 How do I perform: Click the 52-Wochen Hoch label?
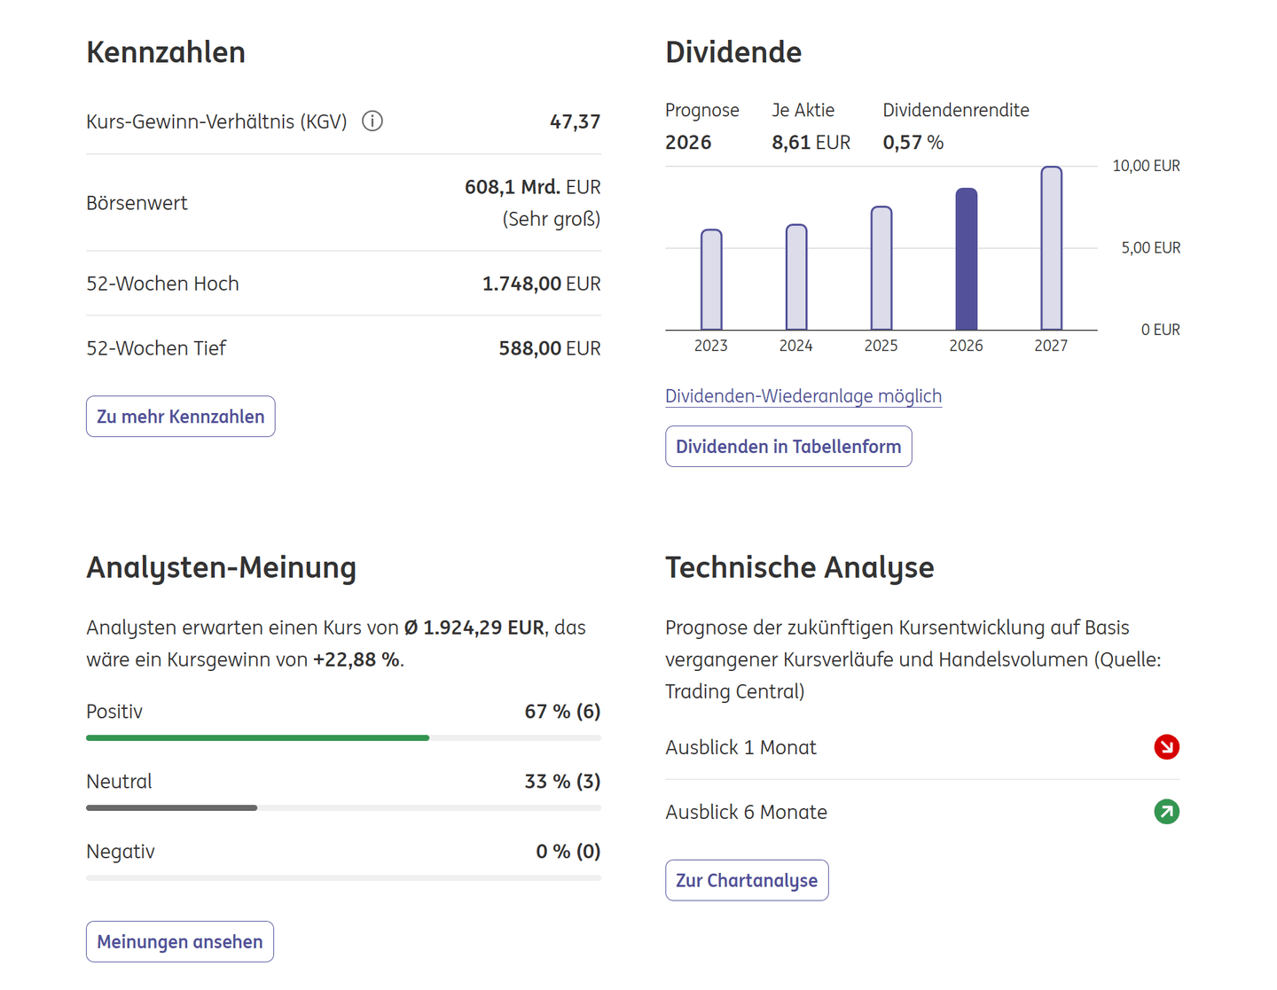[162, 284]
